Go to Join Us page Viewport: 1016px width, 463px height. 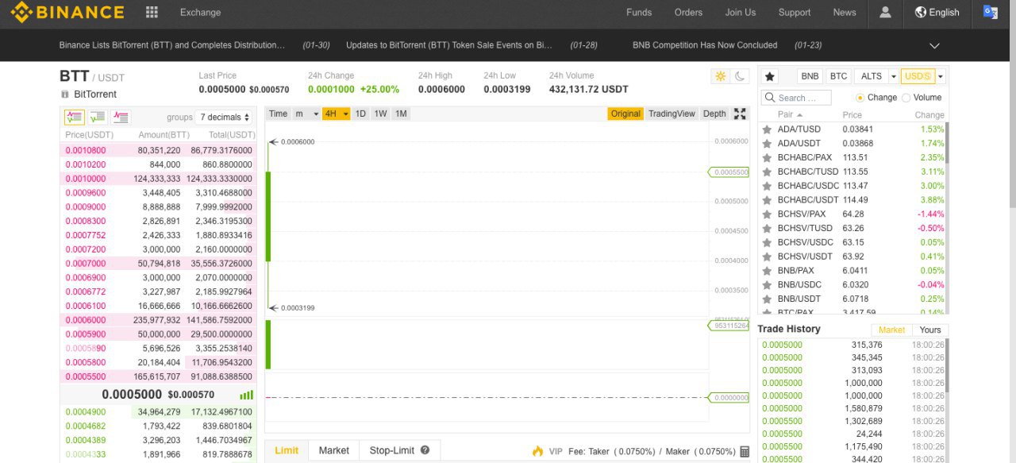click(x=740, y=12)
